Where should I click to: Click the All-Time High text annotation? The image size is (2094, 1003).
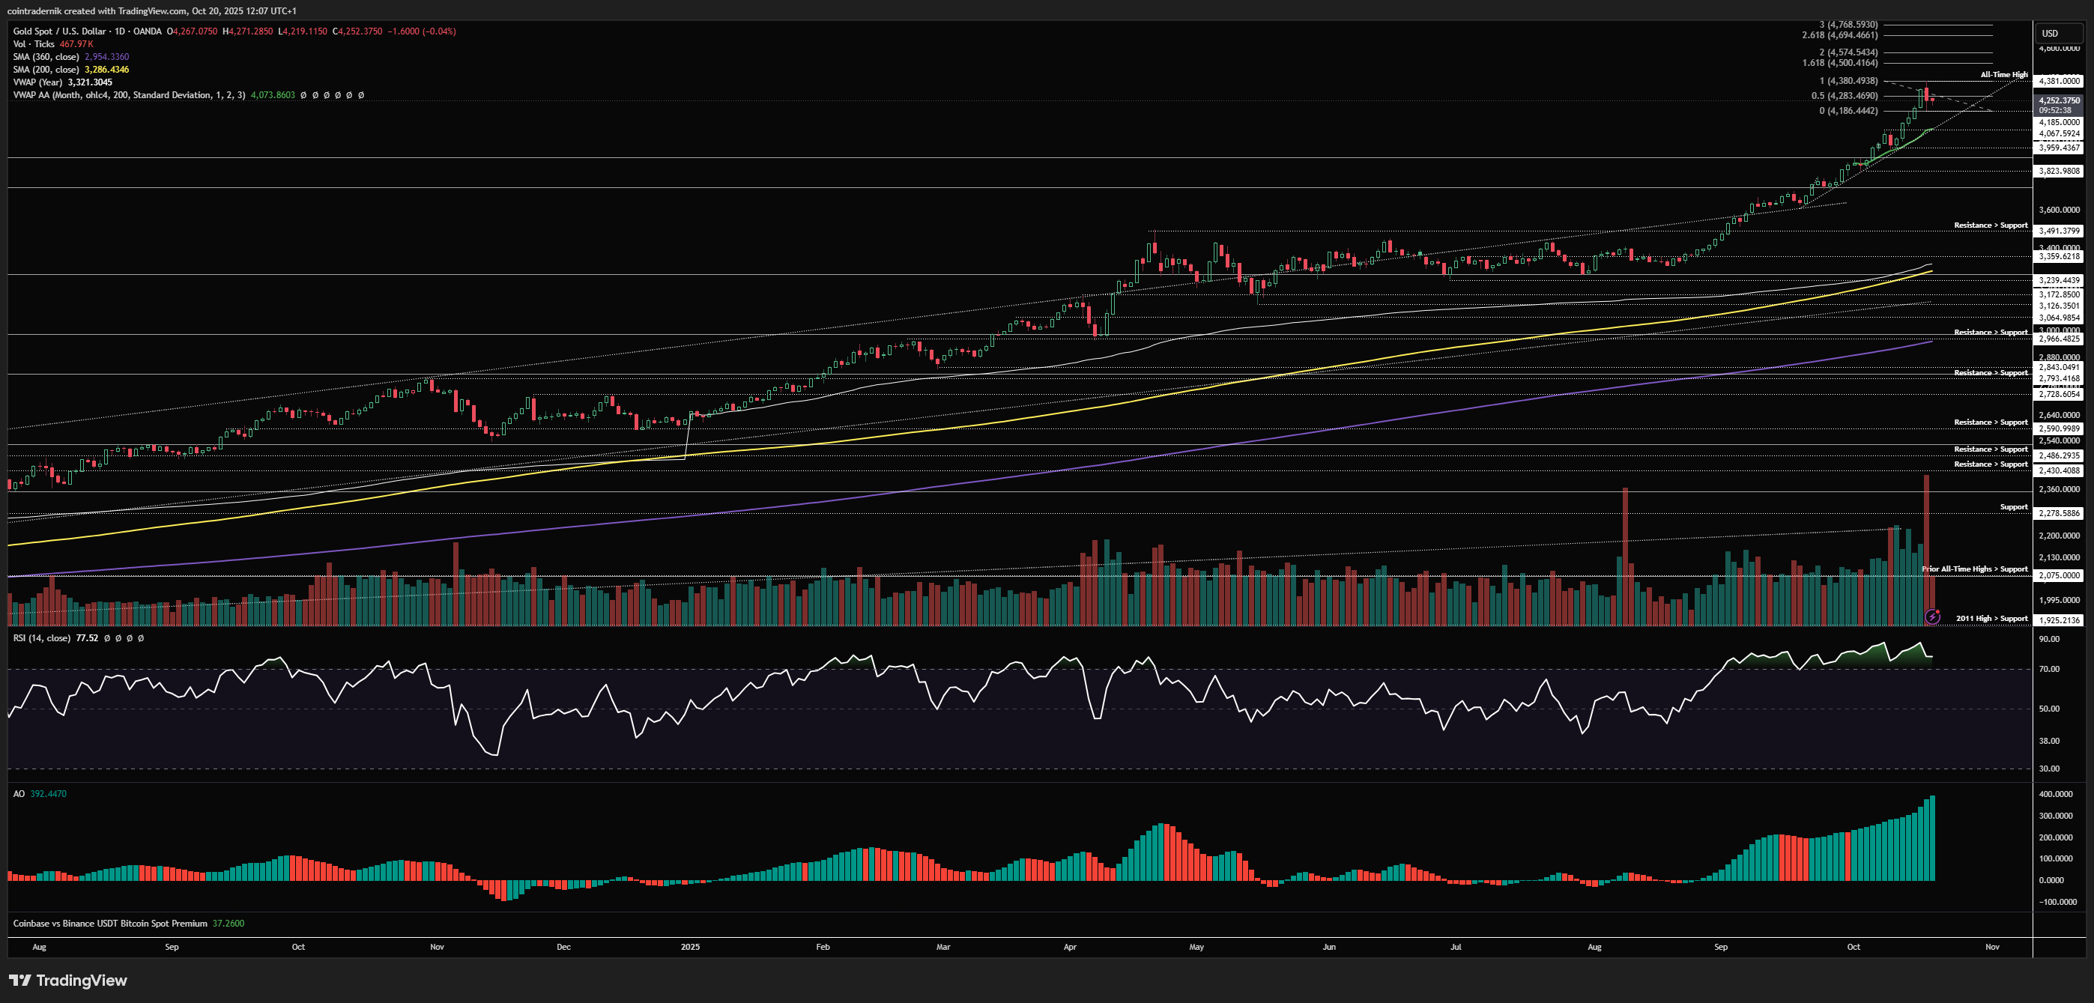[x=2004, y=75]
